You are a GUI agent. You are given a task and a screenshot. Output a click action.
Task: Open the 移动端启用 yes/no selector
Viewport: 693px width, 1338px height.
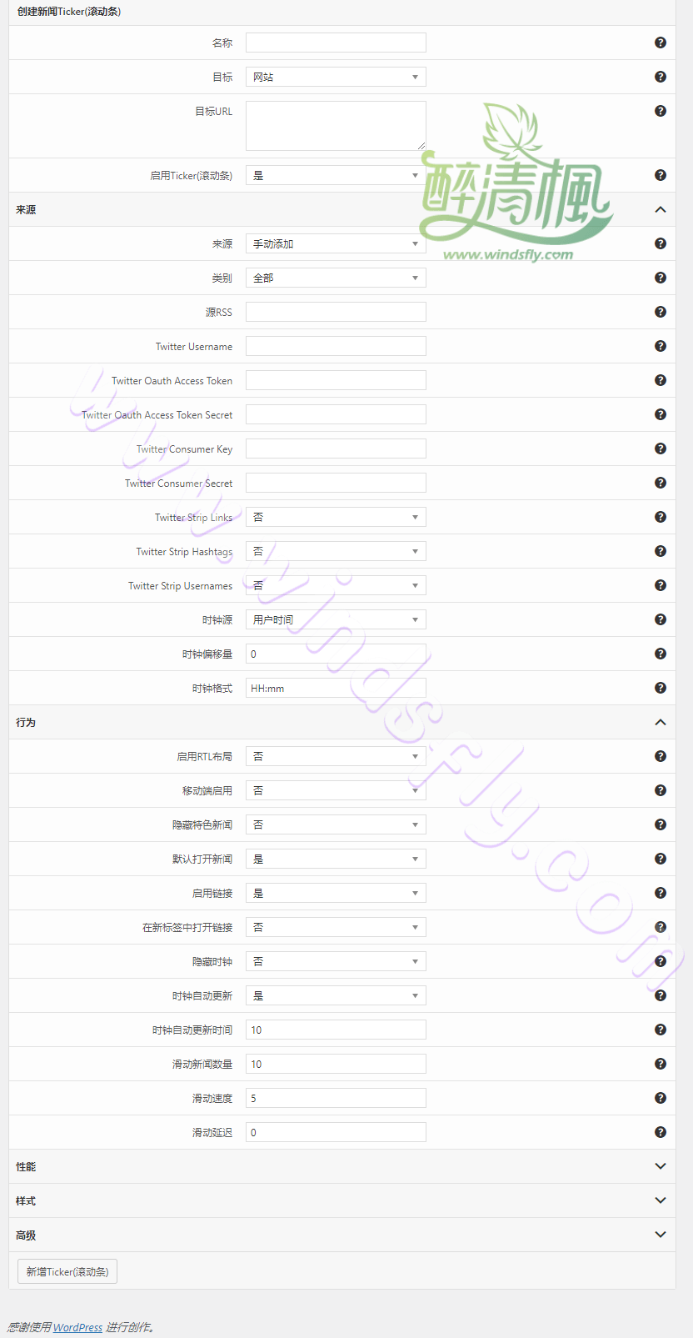336,790
